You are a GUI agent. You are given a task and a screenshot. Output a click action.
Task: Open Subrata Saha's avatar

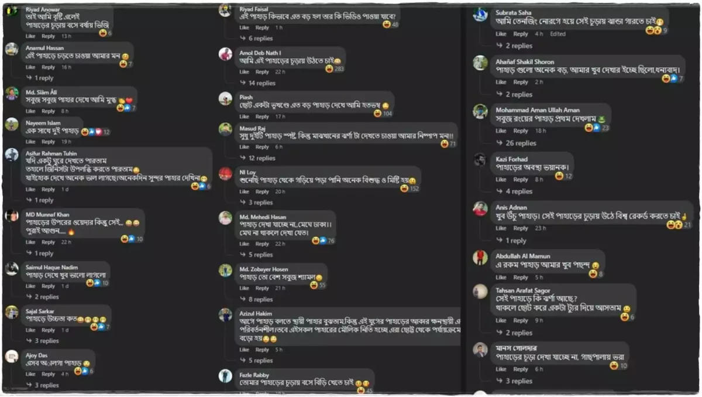tap(480, 14)
